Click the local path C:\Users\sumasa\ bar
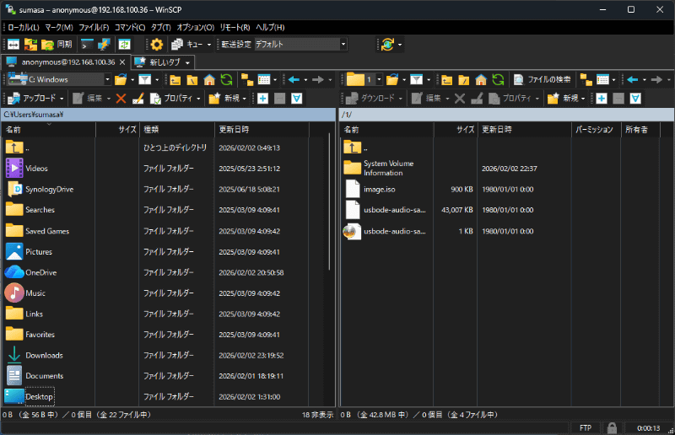 click(x=168, y=115)
